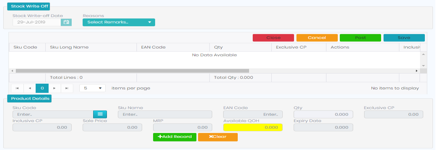Image resolution: width=437 pixels, height=150 pixels.
Task: Click the grid's vertical scroll down arrow
Action: point(423,65)
